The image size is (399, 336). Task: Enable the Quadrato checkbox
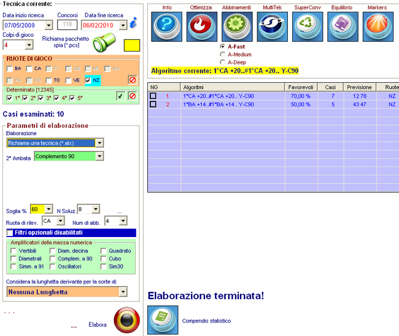pyautogui.click(x=103, y=251)
